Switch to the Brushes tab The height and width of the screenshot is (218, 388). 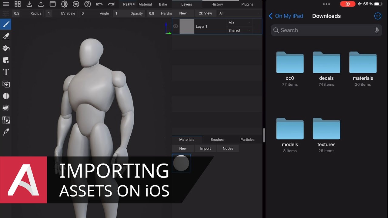point(217,140)
